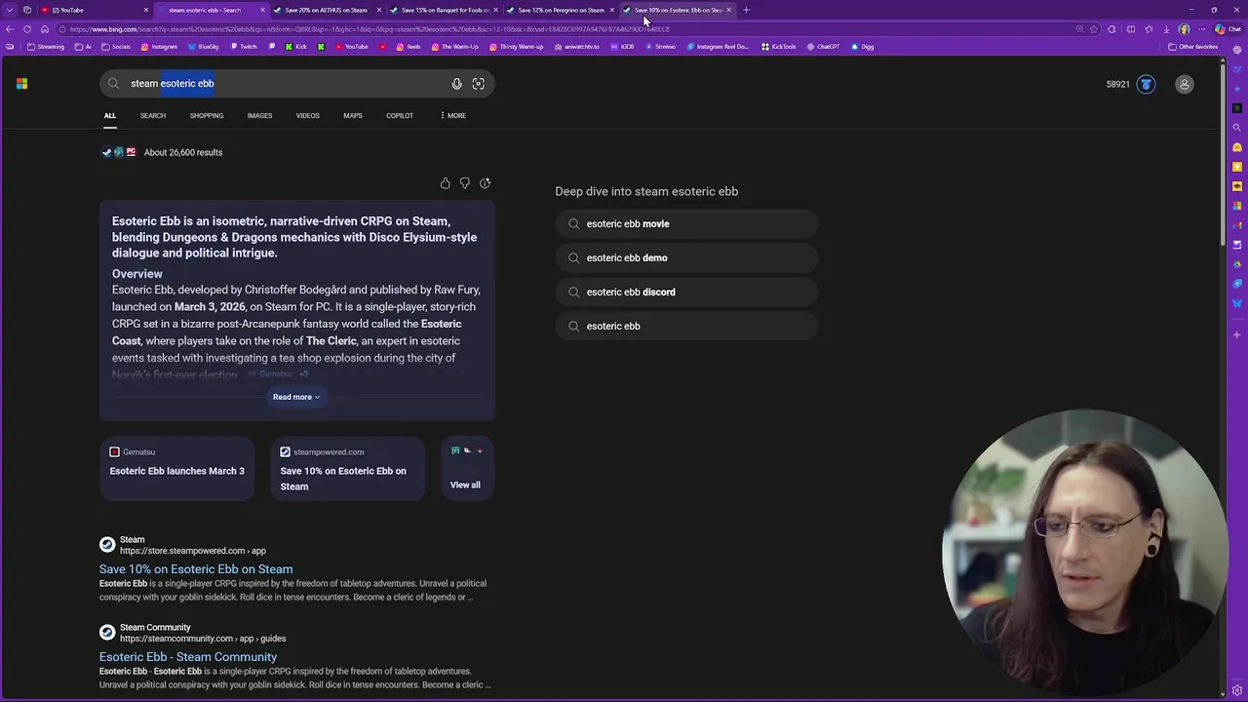This screenshot has width=1248, height=702.
Task: Open the new tab plus button
Action: [746, 10]
